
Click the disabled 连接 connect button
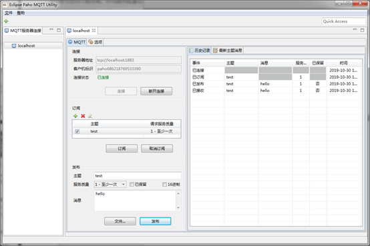(x=121, y=91)
